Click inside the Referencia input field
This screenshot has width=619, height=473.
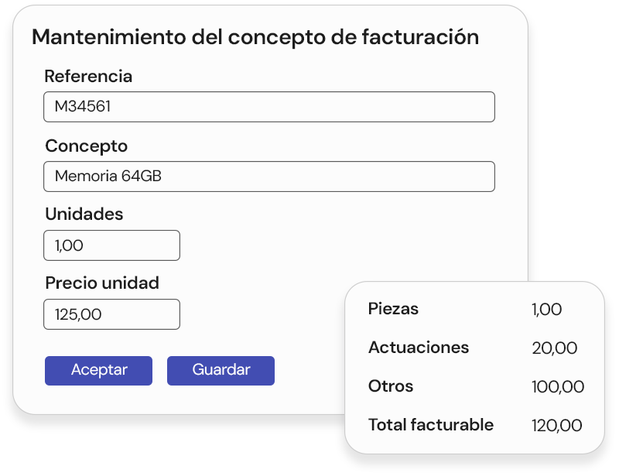pyautogui.click(x=269, y=106)
